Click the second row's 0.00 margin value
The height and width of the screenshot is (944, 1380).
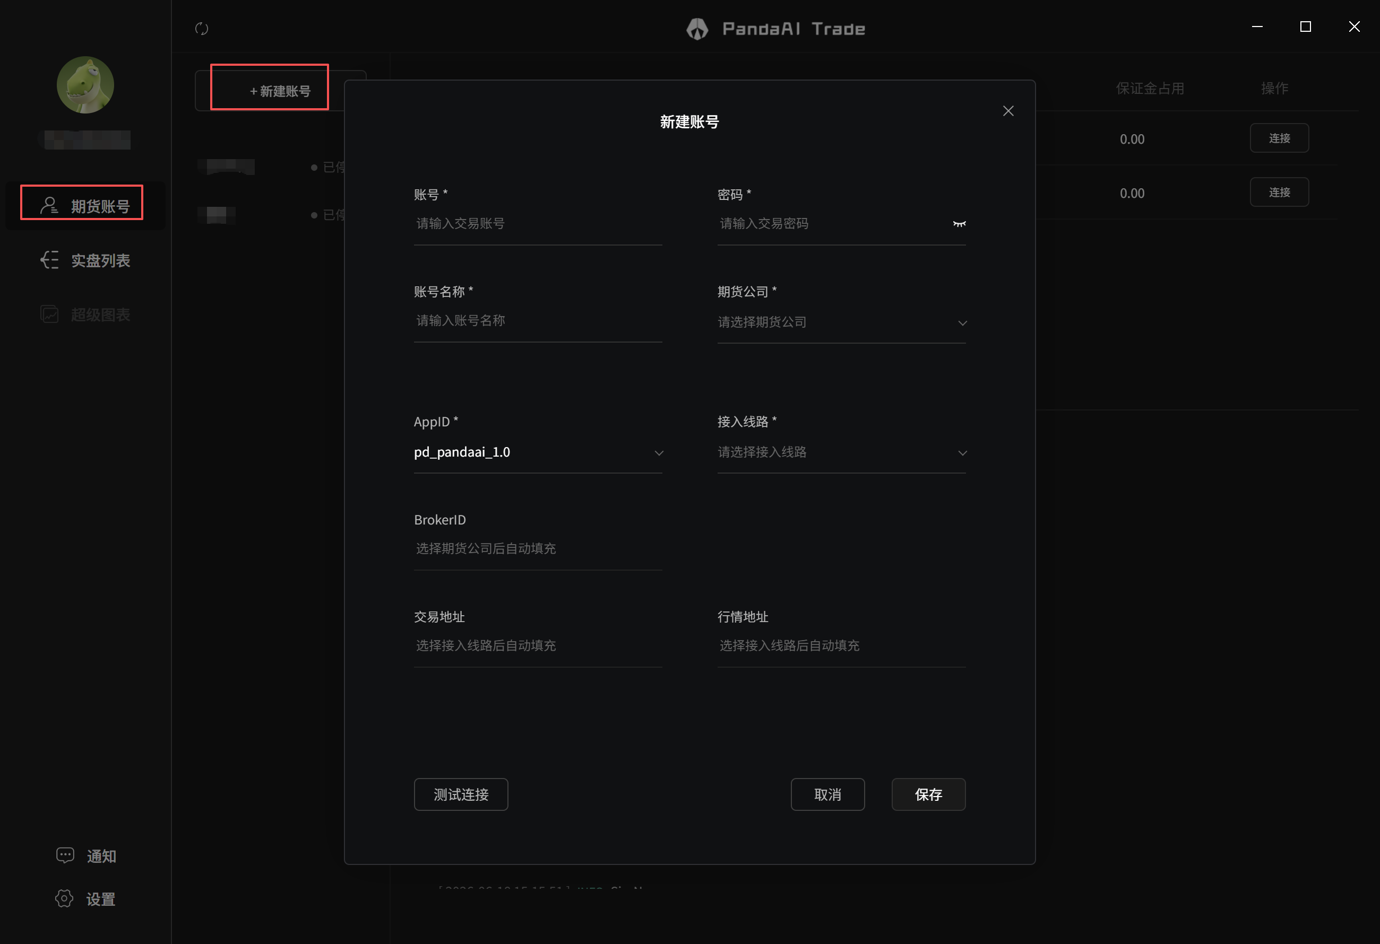click(1132, 194)
